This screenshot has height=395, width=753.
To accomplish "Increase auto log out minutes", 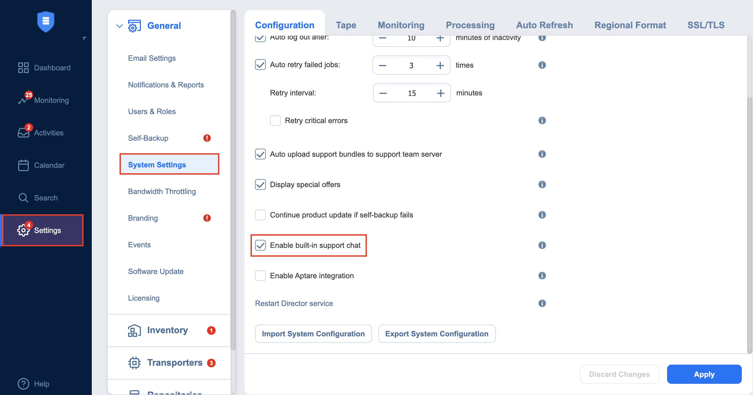I will point(440,38).
